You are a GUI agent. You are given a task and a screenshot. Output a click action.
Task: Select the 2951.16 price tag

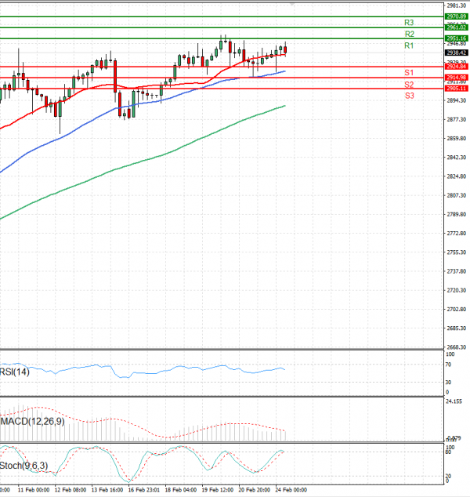coord(457,38)
